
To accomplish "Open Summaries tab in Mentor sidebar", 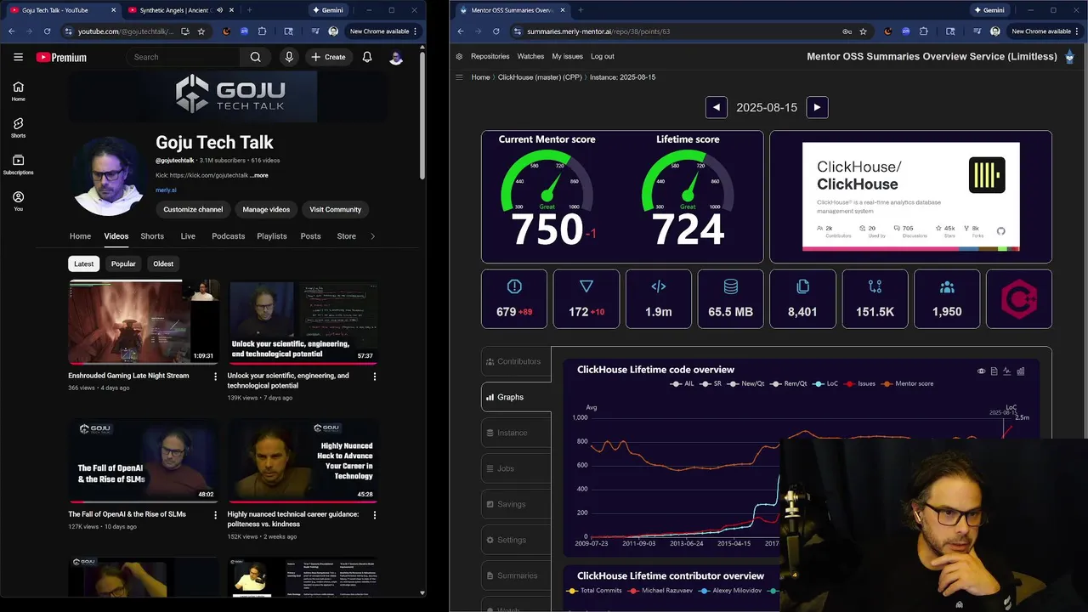I will pos(516,575).
